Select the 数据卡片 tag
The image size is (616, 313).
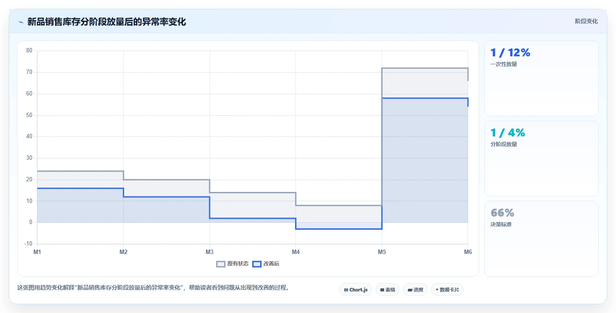[447, 290]
